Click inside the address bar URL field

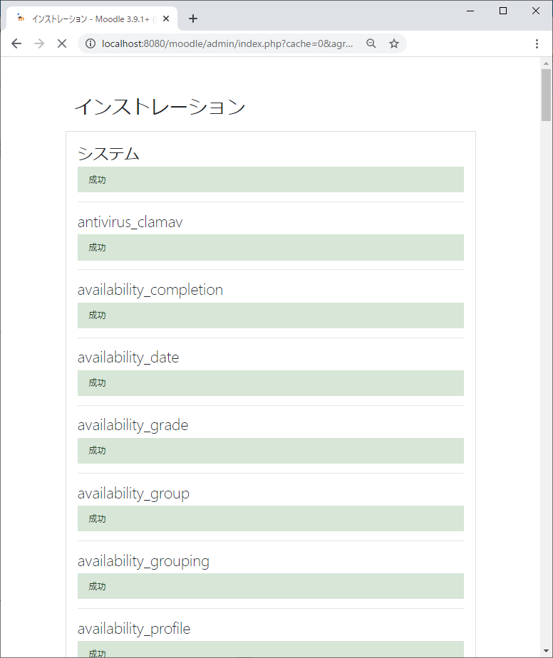coord(214,43)
